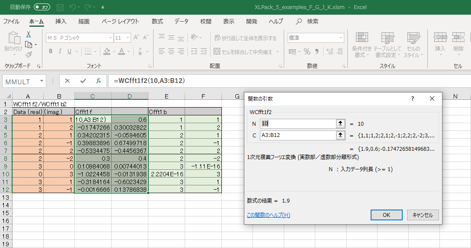The width and height of the screenshot is (471, 248).
Task: Open 条件付き書式 conditional formatting
Action: (x=362, y=45)
